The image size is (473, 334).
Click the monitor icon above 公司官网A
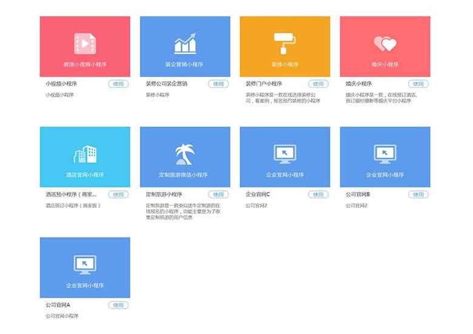click(x=85, y=264)
